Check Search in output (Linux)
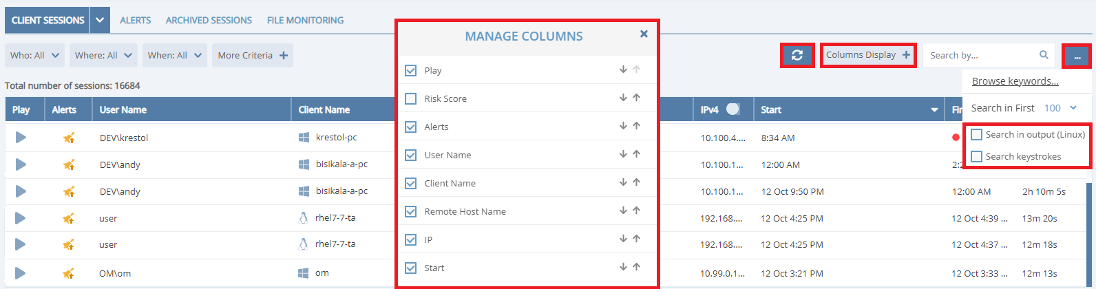The height and width of the screenshot is (289, 1096). pyautogui.click(x=976, y=135)
